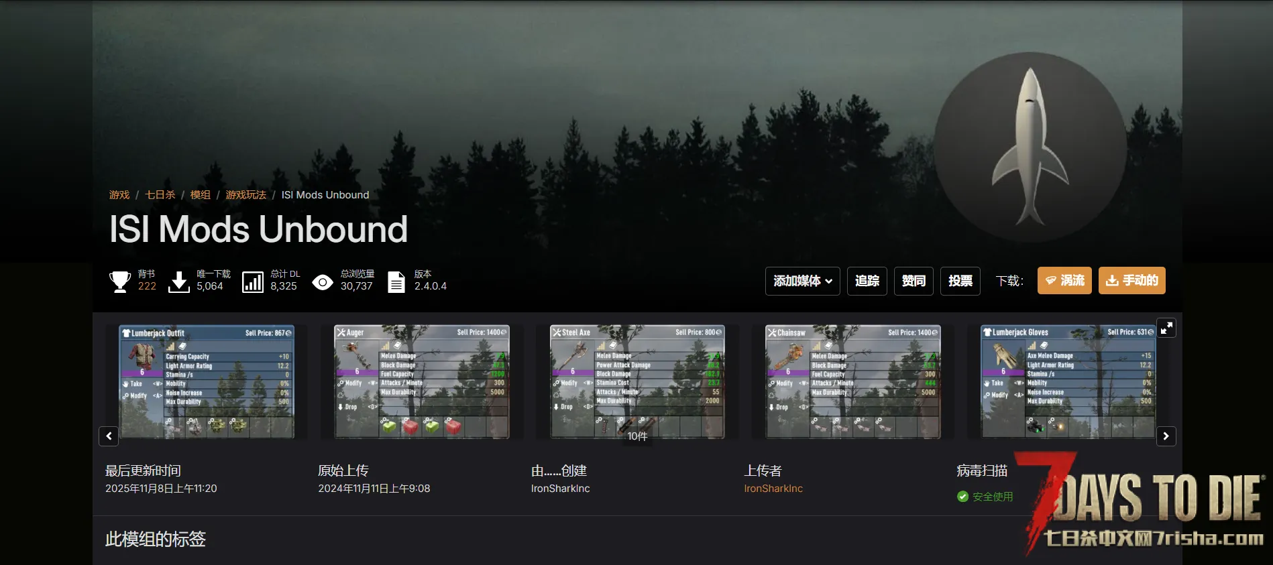Navigate to 模组 breadcrumb
Viewport: 1273px width, 565px height.
(x=200, y=195)
